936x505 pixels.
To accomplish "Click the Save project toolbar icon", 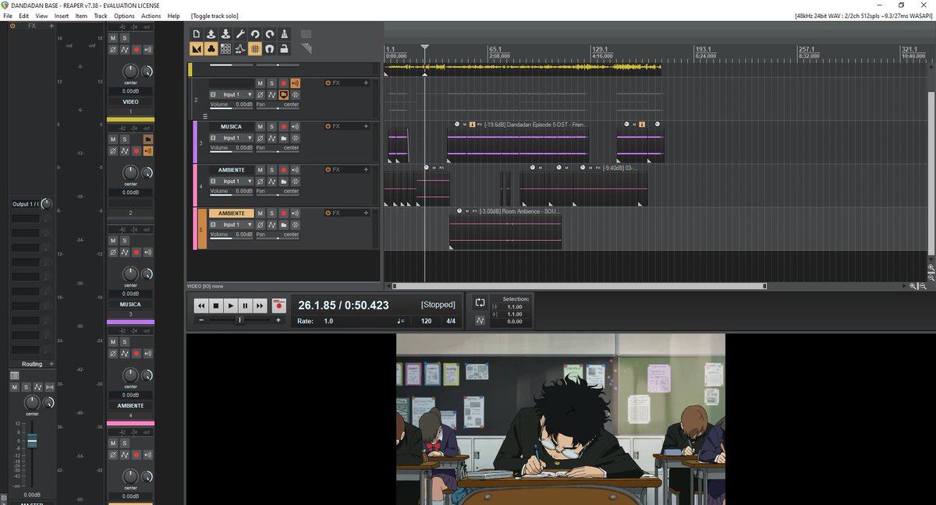I will tap(225, 34).
